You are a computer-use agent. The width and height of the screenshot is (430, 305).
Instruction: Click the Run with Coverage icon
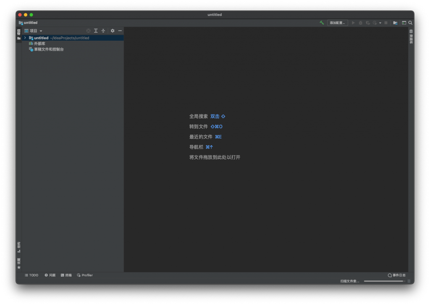[368, 23]
